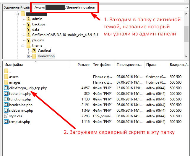Click the clickfrogru_udp_tcp.php file icon
Screen dimensions: 190x156
[x=6, y=88]
